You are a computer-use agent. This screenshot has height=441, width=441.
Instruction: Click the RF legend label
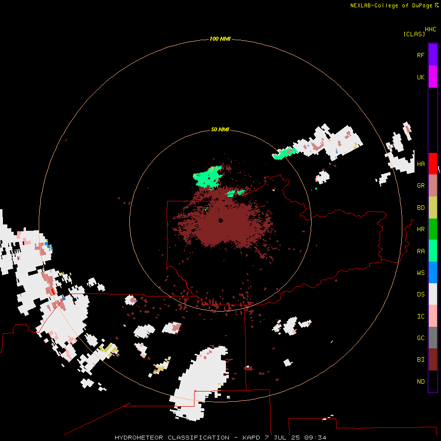pos(420,55)
